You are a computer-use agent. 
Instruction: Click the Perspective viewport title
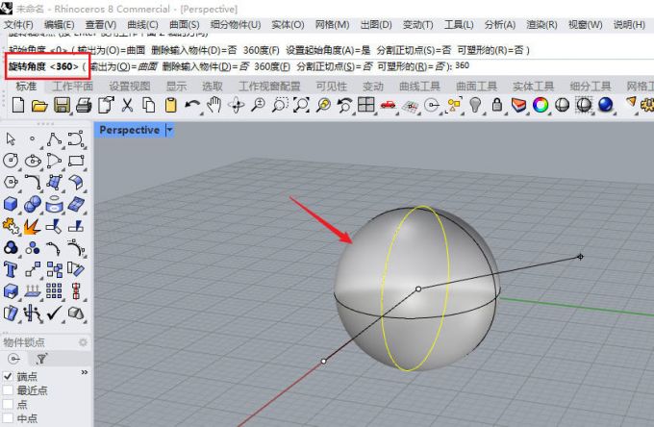click(129, 130)
